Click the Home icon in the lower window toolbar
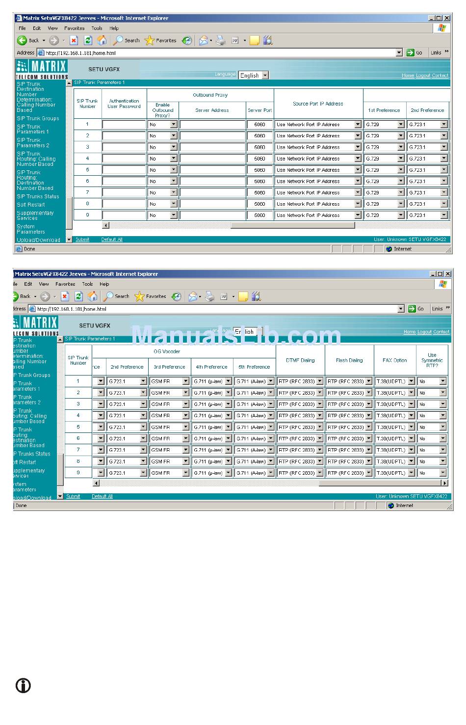This screenshot has width=466, height=725. 92,296
